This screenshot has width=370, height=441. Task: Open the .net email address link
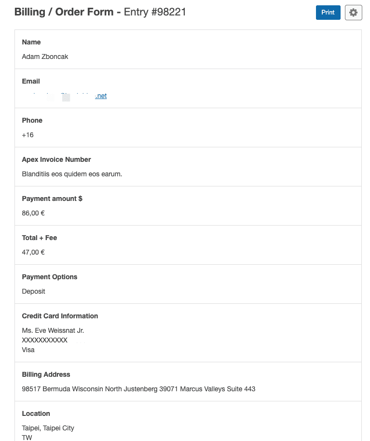coord(64,96)
